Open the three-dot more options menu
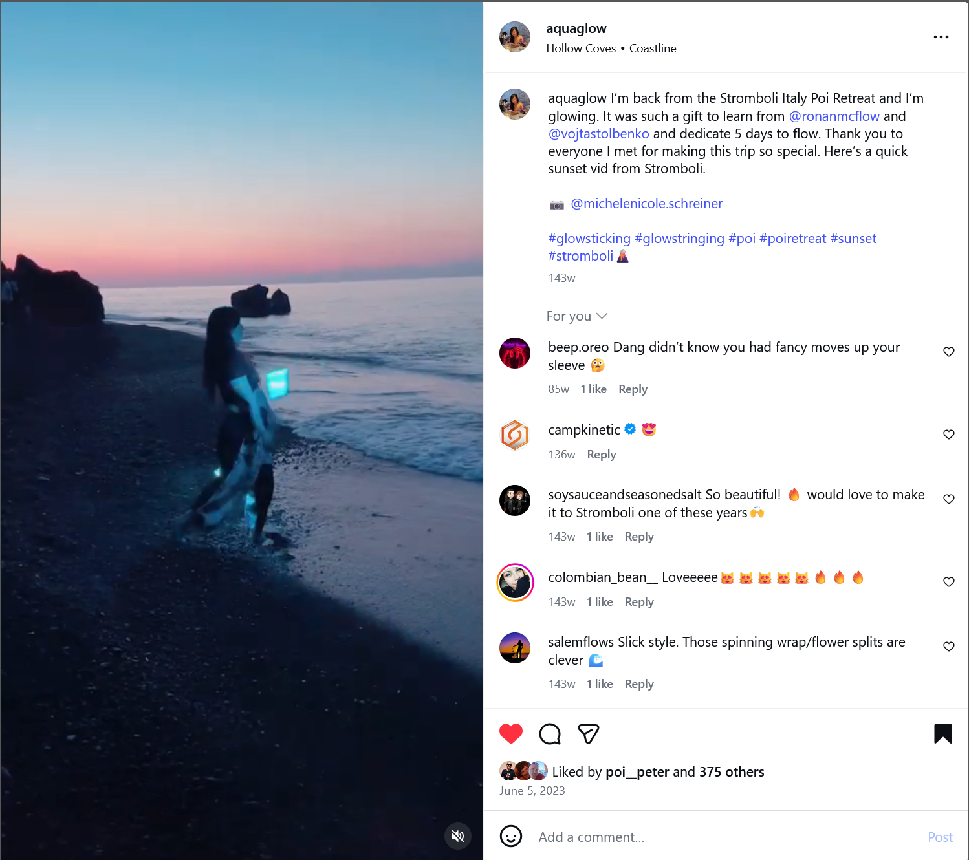The height and width of the screenshot is (860, 969). click(x=941, y=37)
